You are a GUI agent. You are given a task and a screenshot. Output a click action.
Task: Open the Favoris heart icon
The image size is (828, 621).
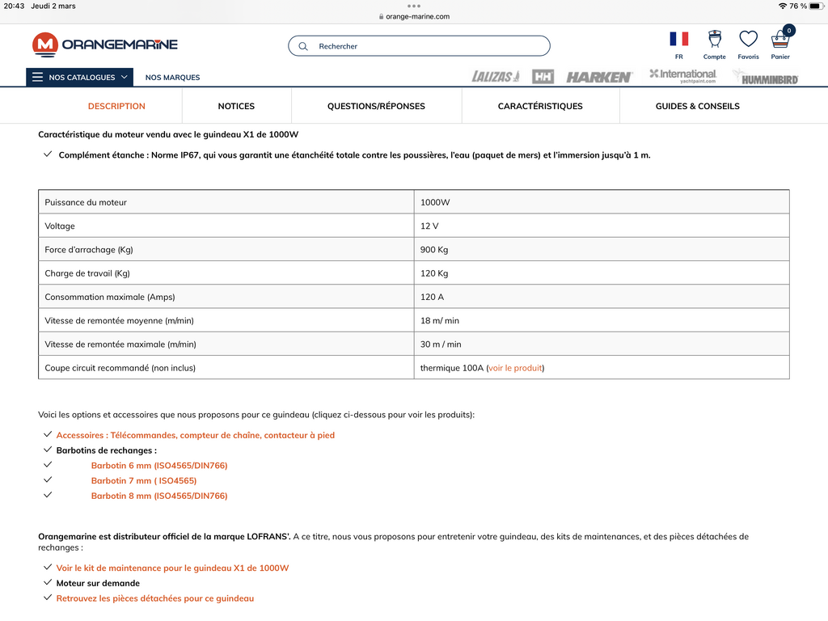pos(748,39)
